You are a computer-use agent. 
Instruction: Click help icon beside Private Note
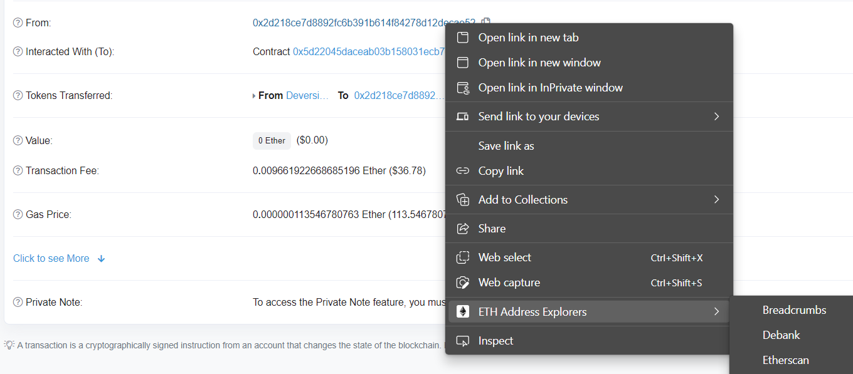click(x=18, y=303)
